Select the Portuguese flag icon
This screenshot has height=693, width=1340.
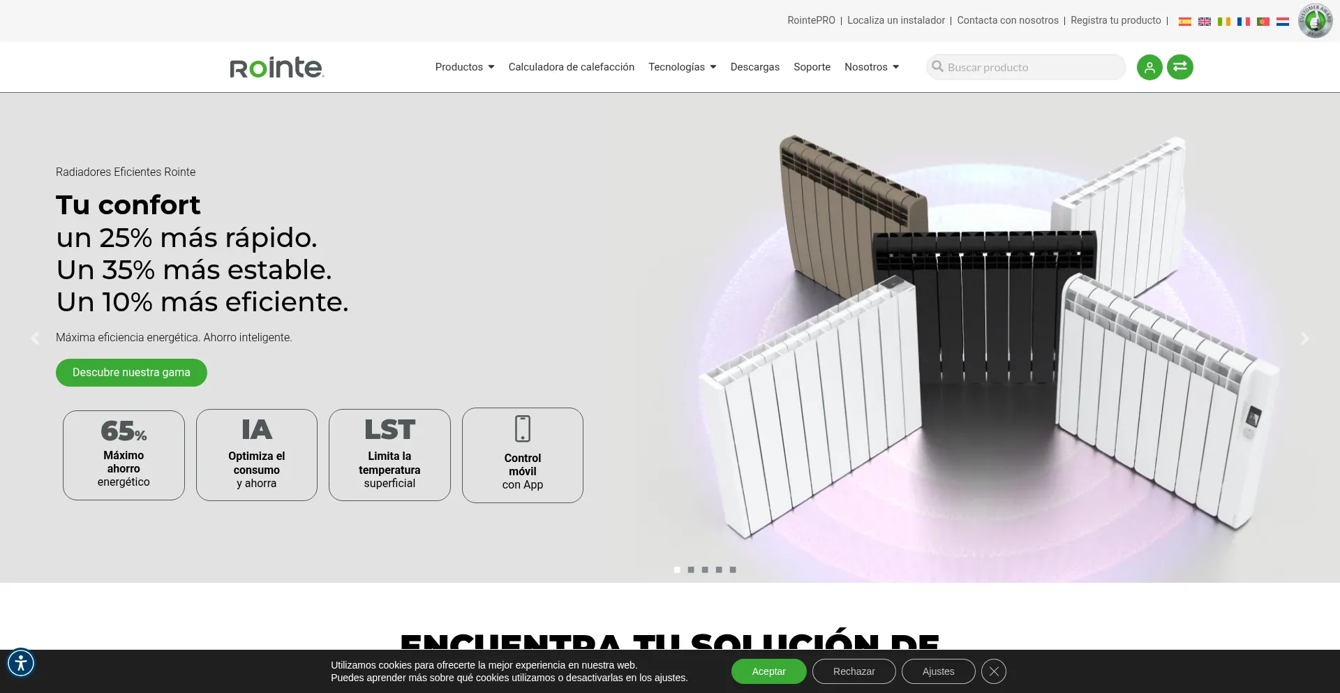(x=1263, y=21)
